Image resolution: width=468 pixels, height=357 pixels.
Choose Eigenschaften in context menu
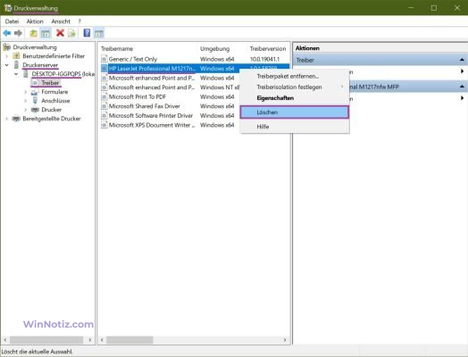[x=295, y=98]
